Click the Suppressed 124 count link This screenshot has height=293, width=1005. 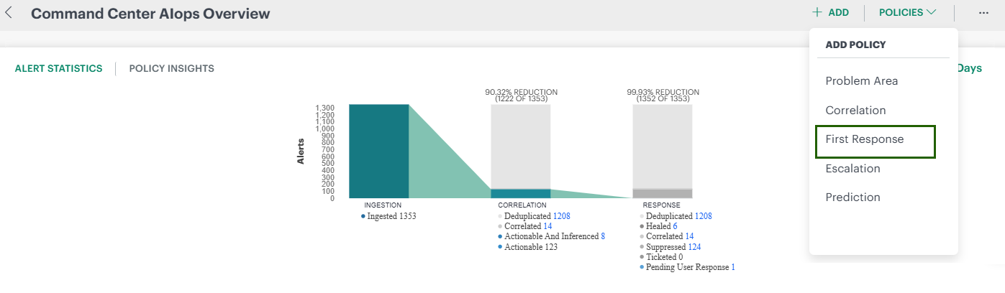tap(694, 246)
